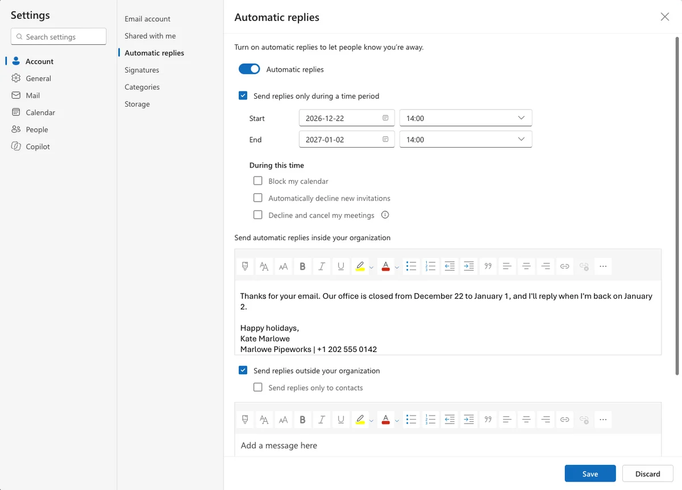This screenshot has width=682, height=490.
Task: Click the outside-organization Add a message here box
Action: pyautogui.click(x=448, y=446)
